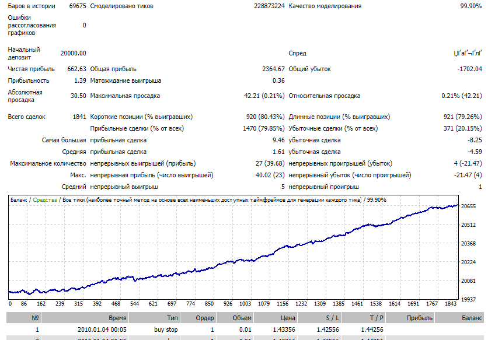The image size is (488, 340).
Task: Click the gross profit value 2364.67
Action: (x=273, y=69)
